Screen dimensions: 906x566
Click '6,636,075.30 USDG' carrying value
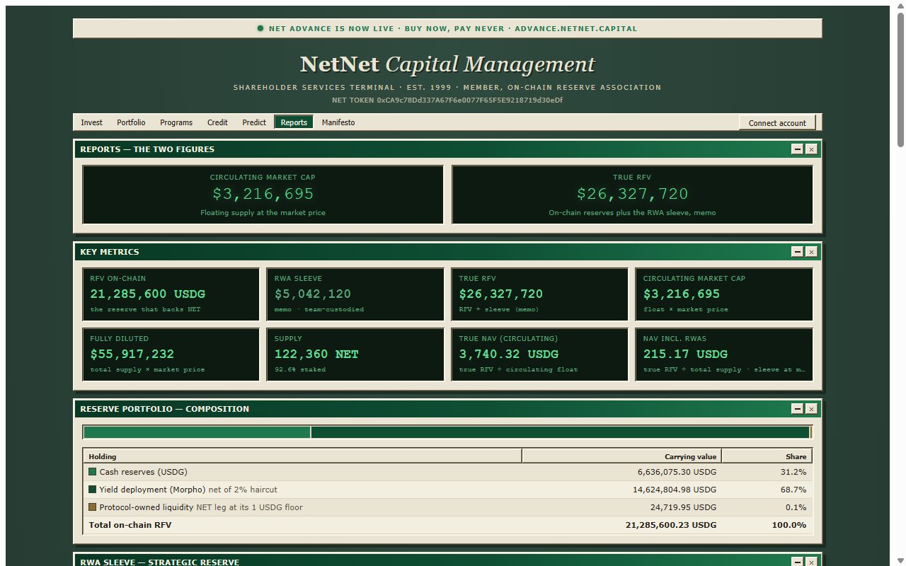(x=677, y=472)
